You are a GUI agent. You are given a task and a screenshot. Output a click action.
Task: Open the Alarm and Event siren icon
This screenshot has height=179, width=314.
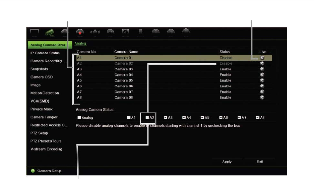click(x=95, y=33)
